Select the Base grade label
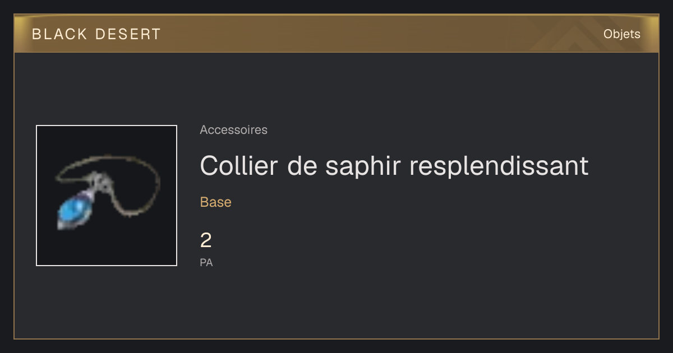Screen dimensions: 673x353 [216, 202]
